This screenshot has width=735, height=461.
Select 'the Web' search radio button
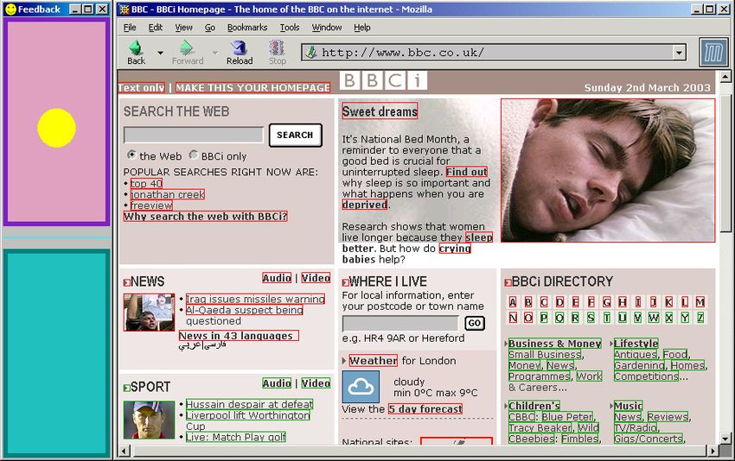[x=131, y=155]
